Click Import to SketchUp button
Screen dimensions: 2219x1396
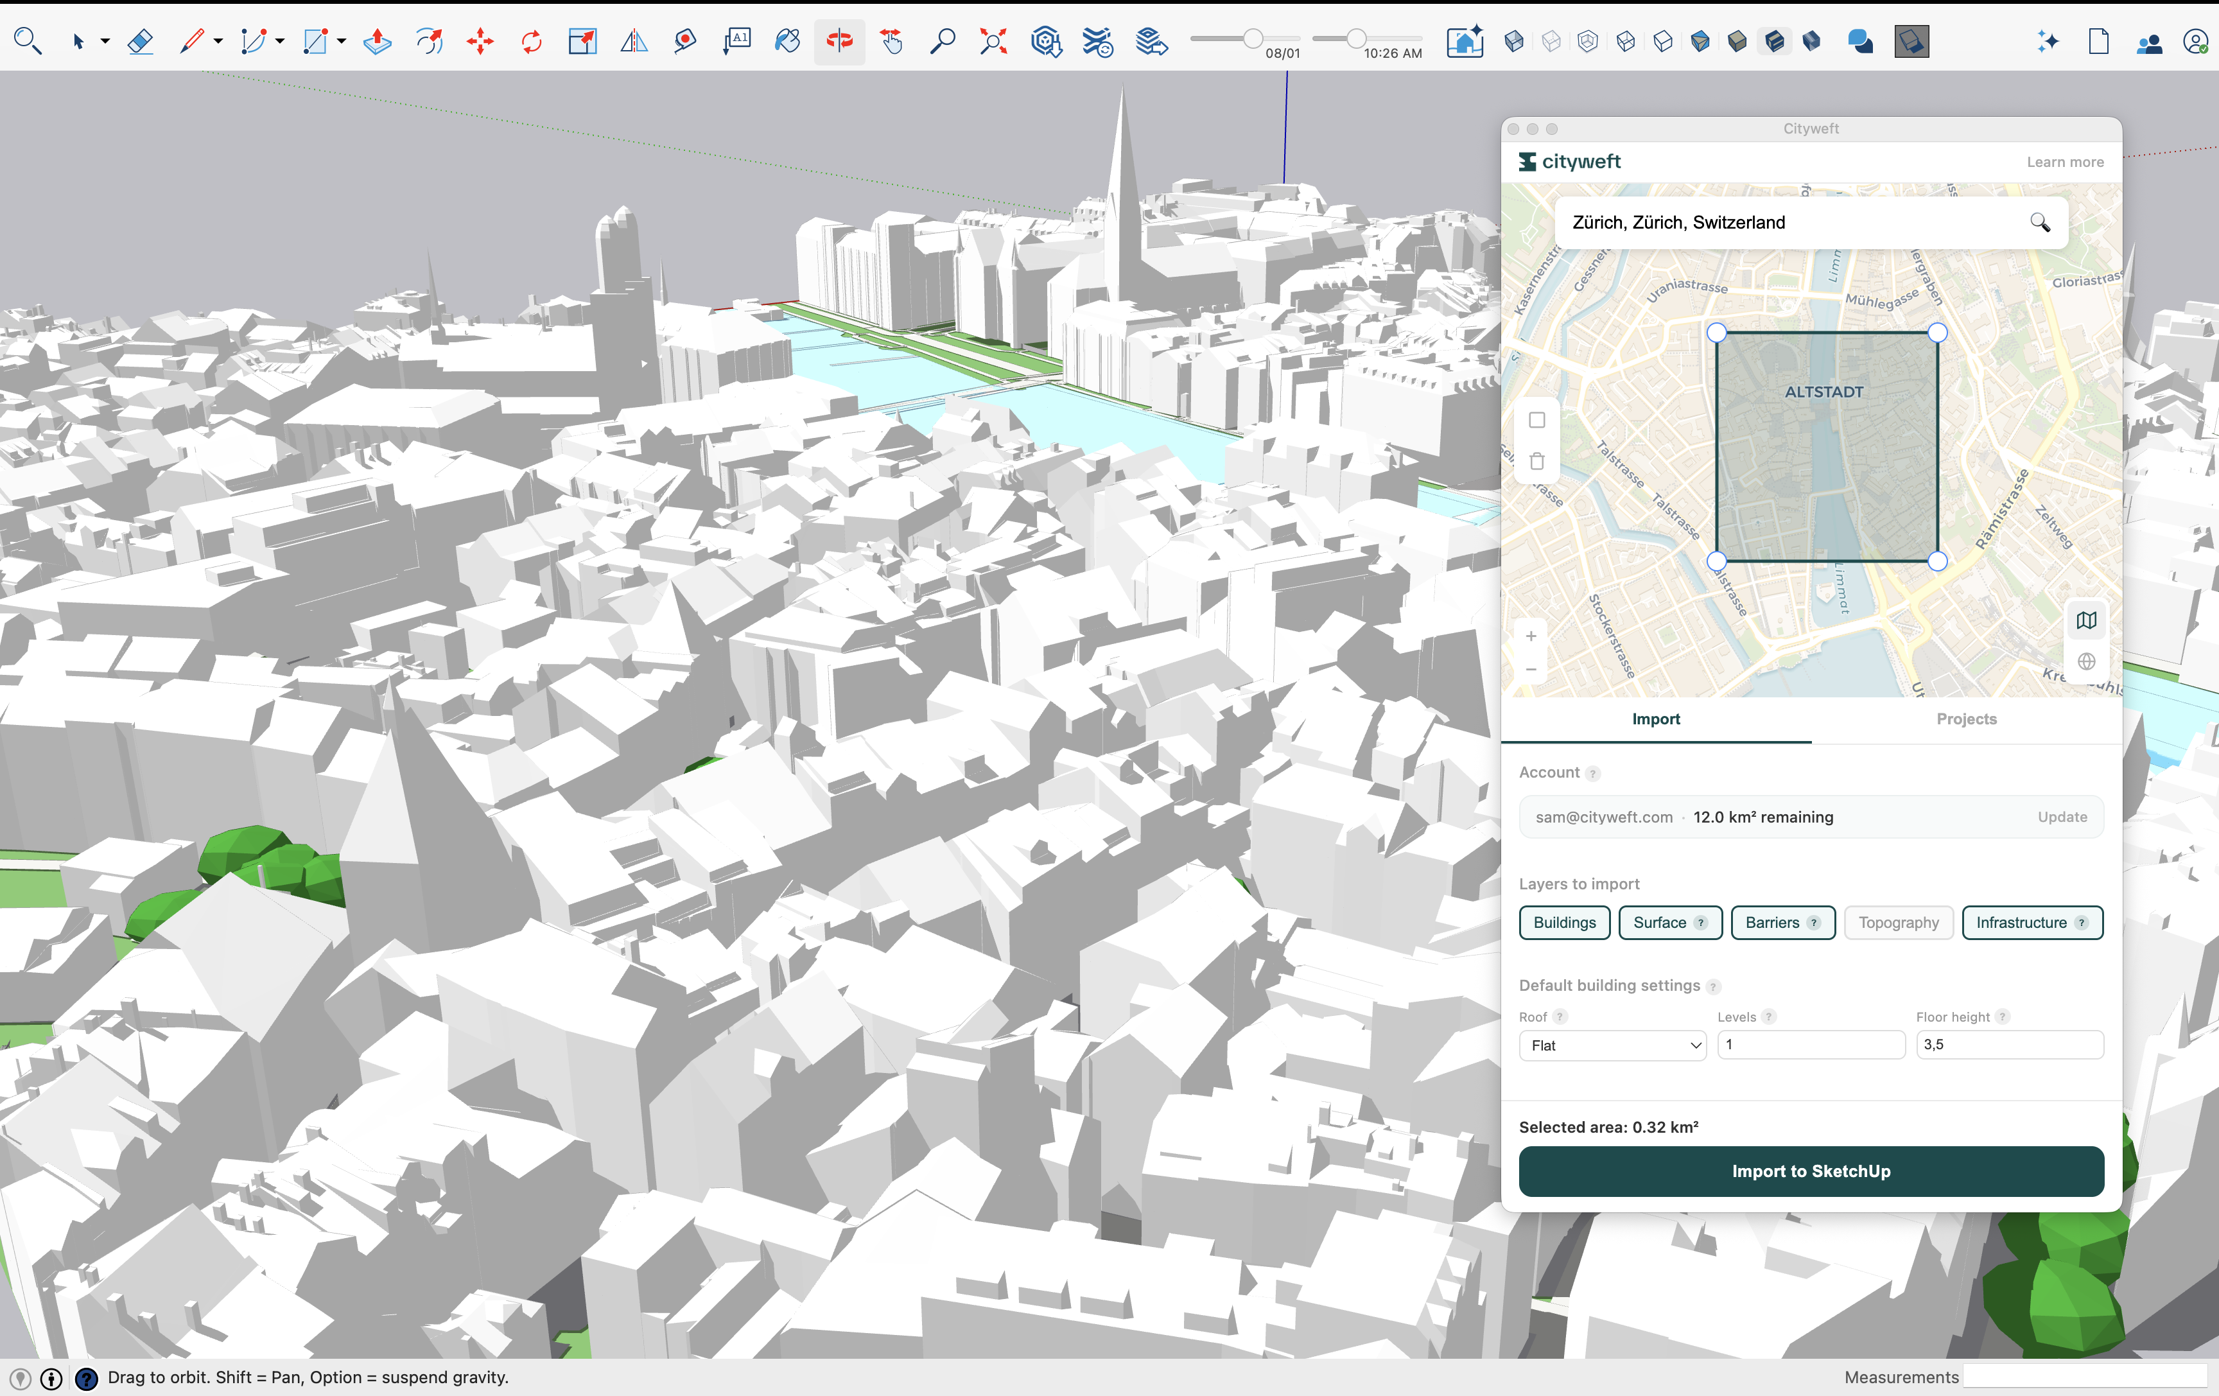tap(1810, 1171)
